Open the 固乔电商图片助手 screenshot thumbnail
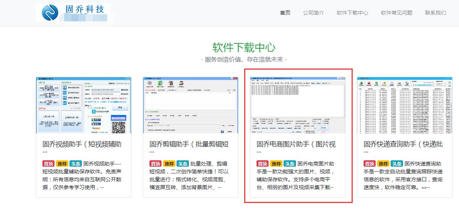This screenshot has height=209, width=459. (297, 105)
